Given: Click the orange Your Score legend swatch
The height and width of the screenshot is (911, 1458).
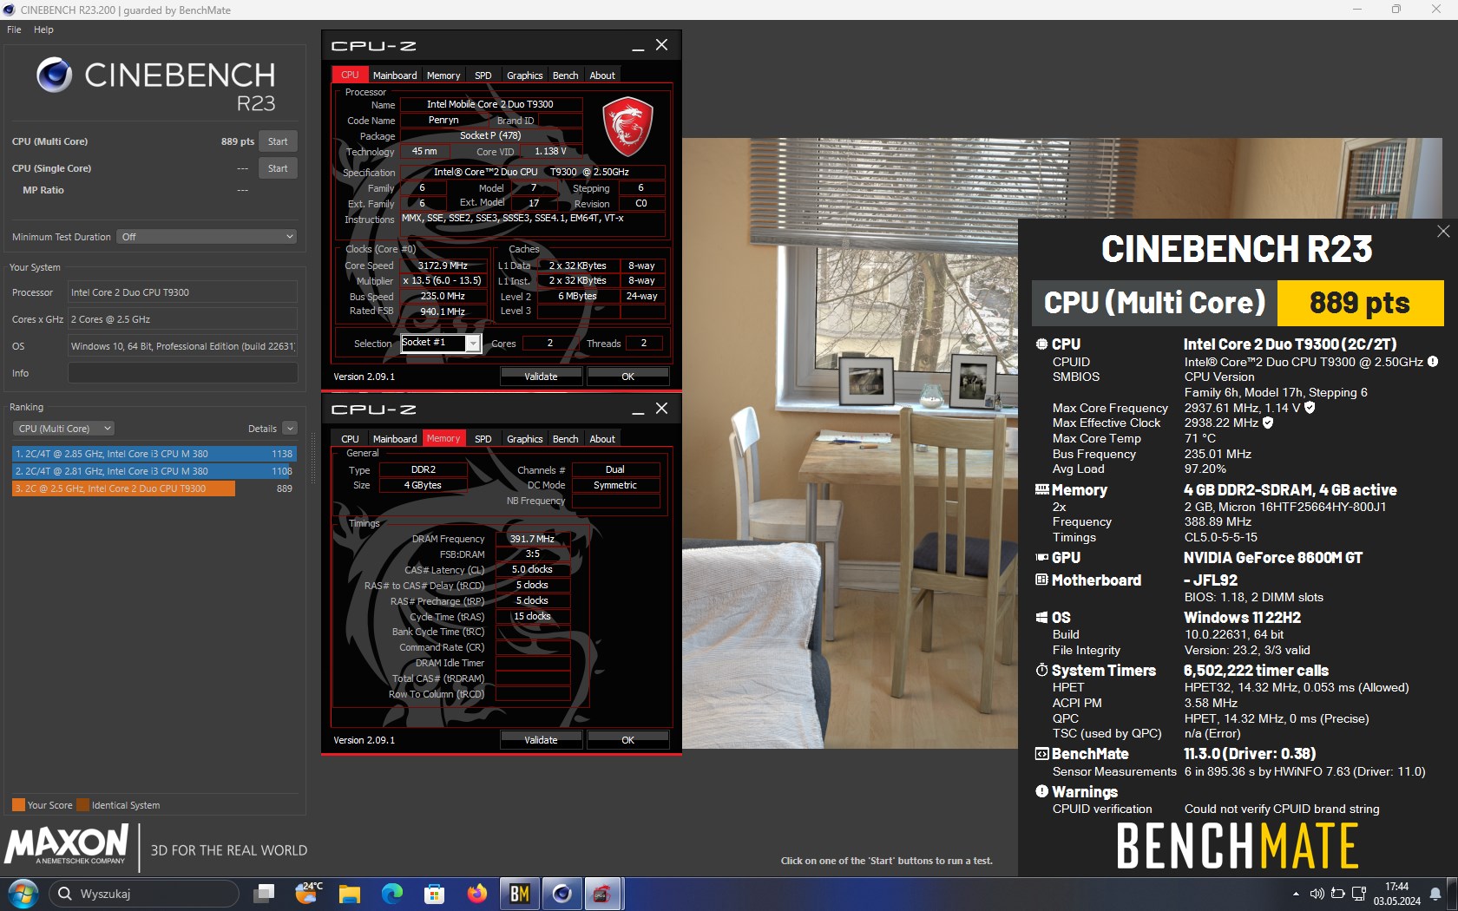Looking at the screenshot, I should click(x=18, y=804).
